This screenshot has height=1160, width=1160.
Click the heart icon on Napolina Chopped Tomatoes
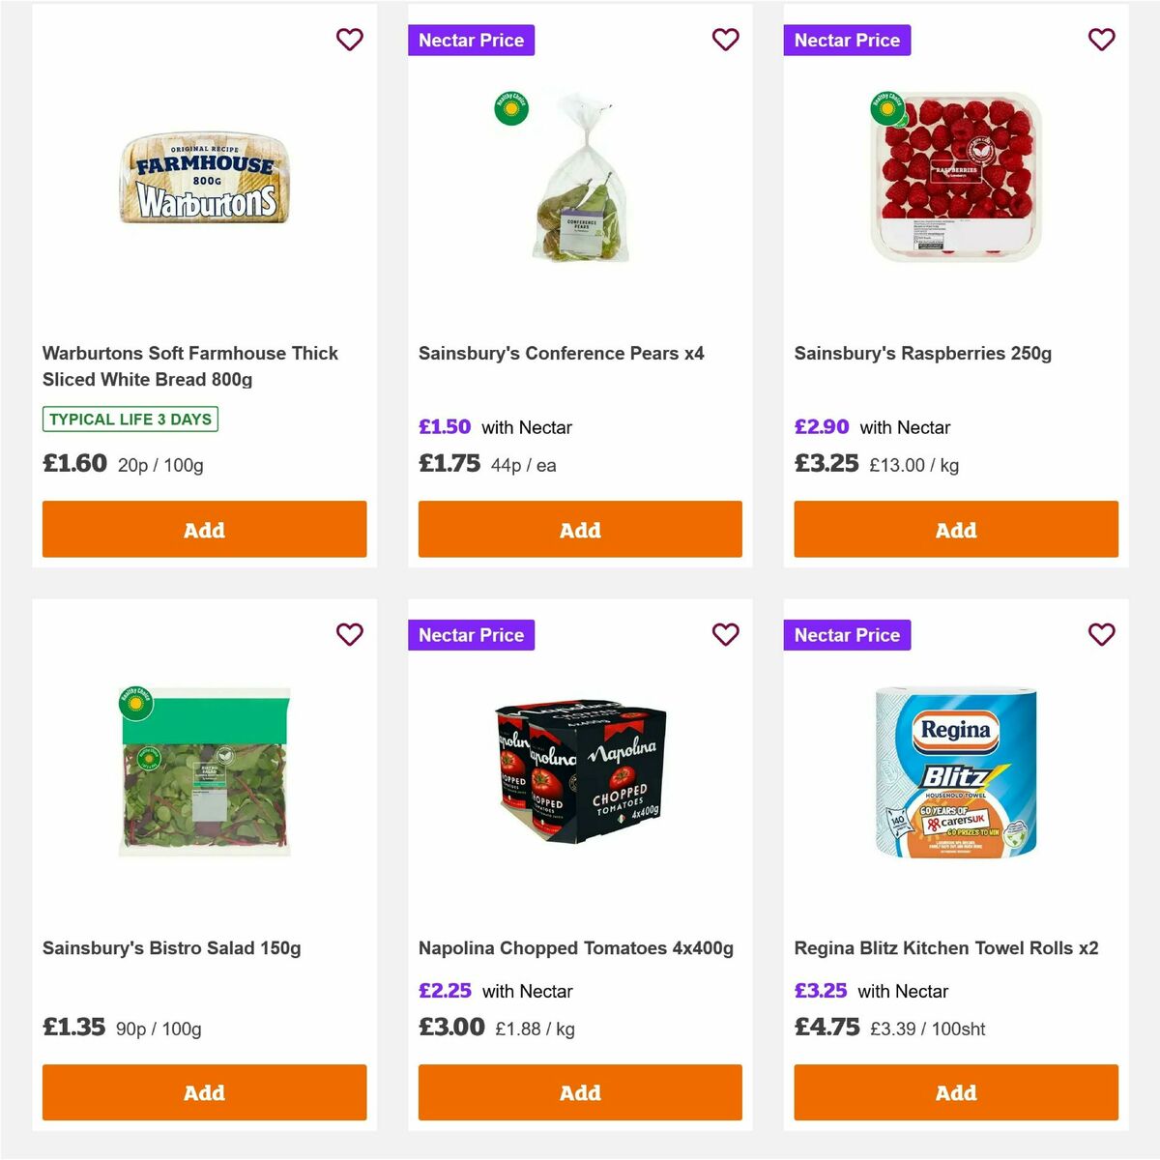pos(726,634)
